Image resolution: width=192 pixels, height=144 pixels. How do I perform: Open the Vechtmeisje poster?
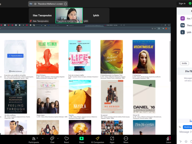(x=144, y=57)
